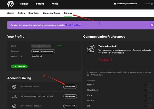The height and width of the screenshot is (109, 154).
Task: Switch to the Codes and Drops tab
Action: tap(51, 13)
